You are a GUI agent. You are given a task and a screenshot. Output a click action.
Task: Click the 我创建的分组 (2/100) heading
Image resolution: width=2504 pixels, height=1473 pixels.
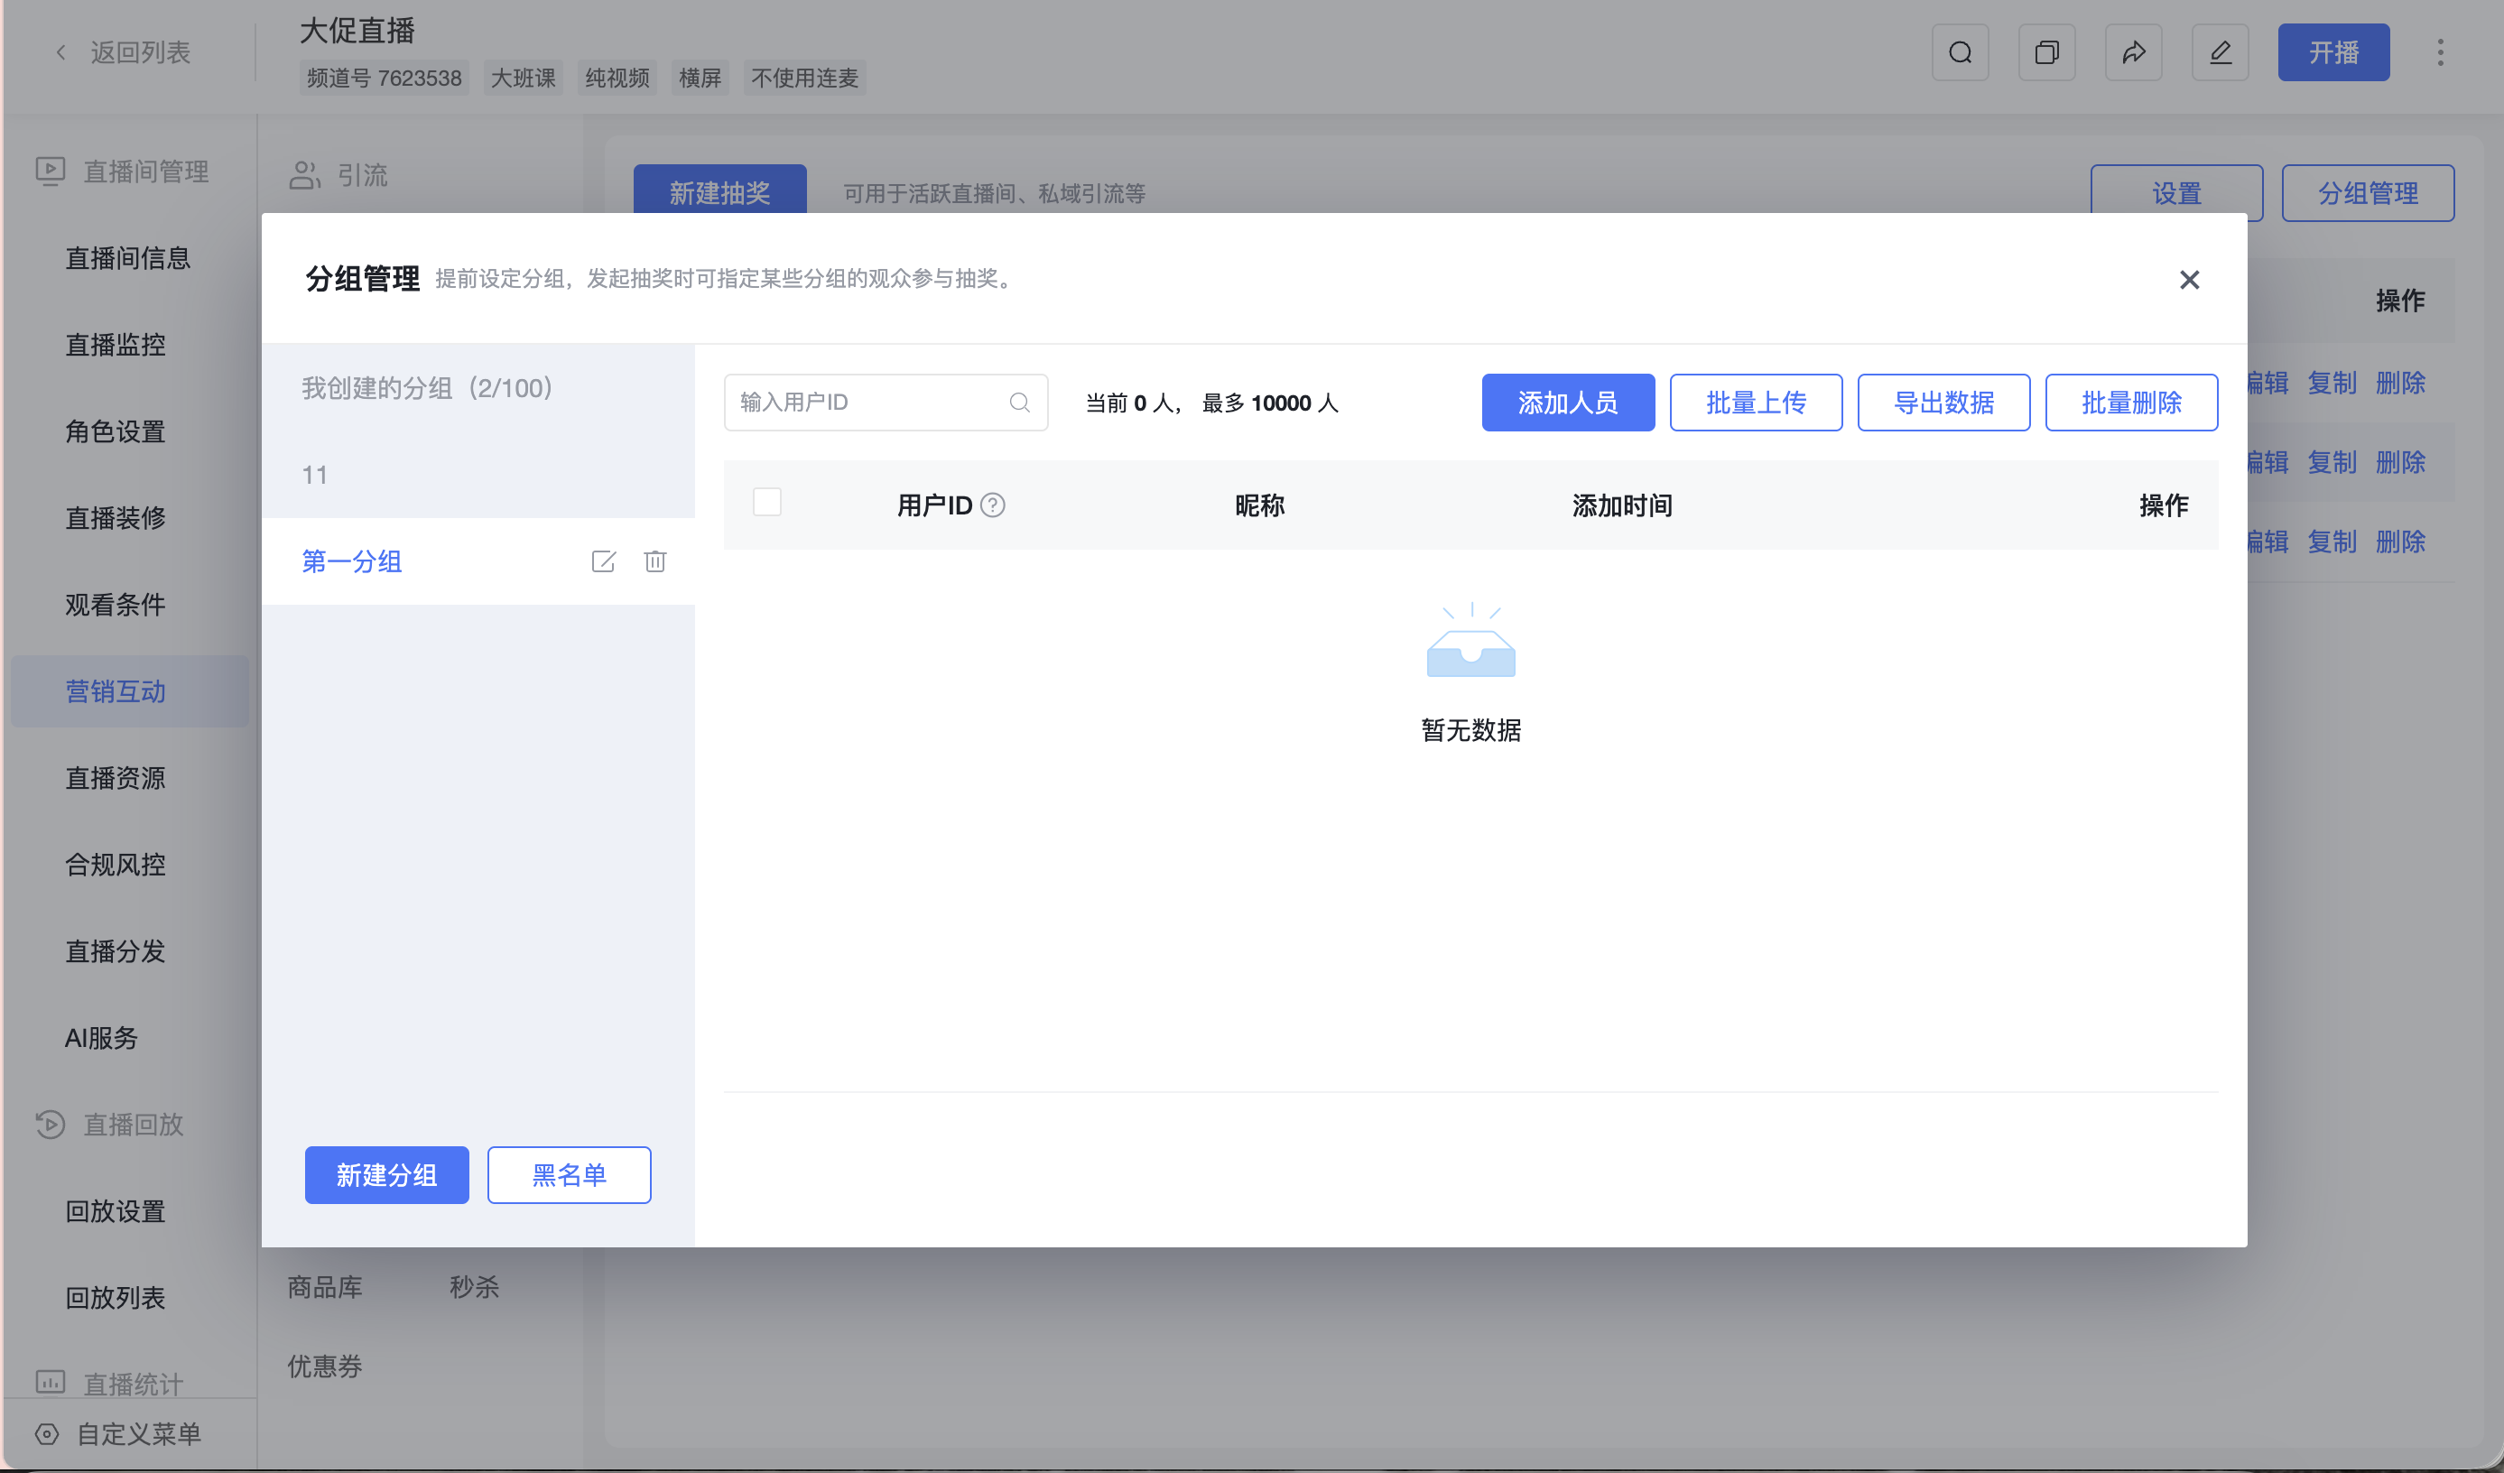pos(427,388)
